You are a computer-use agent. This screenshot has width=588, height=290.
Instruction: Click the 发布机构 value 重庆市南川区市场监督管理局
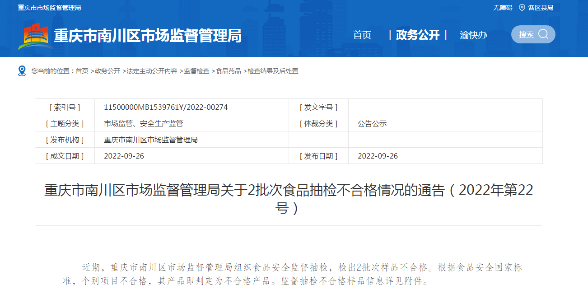pos(151,140)
